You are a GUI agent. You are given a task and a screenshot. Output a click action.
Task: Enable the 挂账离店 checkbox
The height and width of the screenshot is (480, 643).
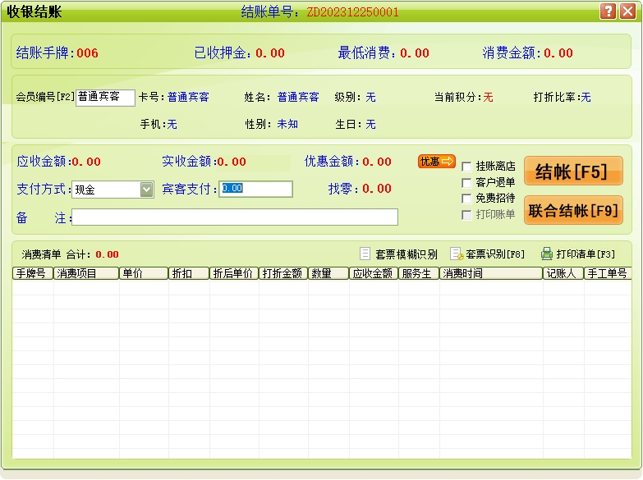(x=466, y=167)
